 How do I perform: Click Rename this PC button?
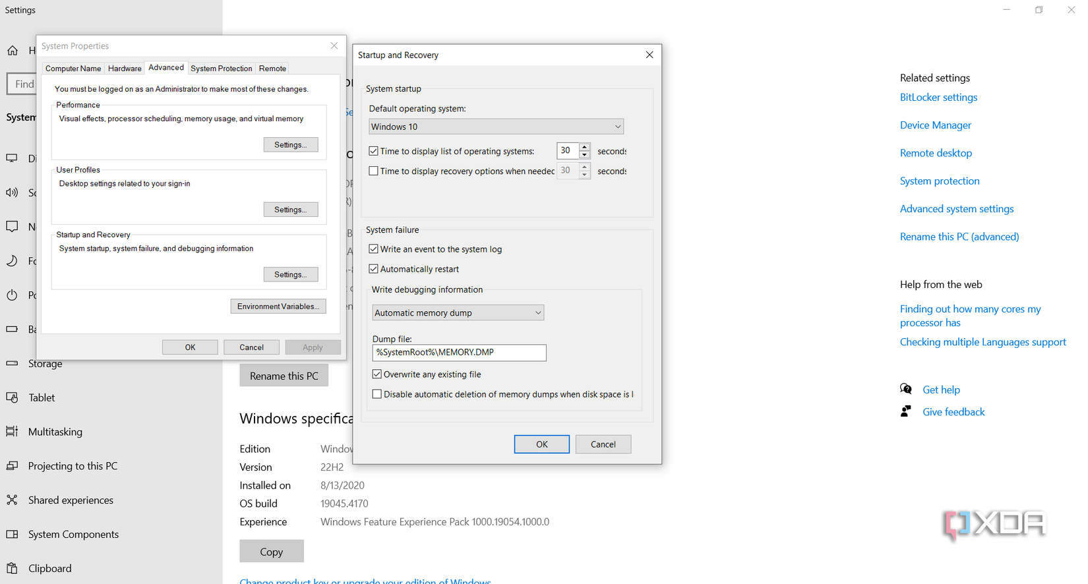(284, 376)
